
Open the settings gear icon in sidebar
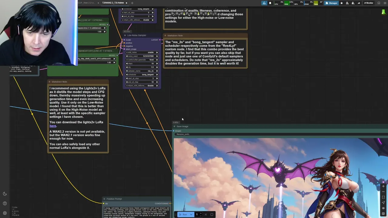(5, 213)
